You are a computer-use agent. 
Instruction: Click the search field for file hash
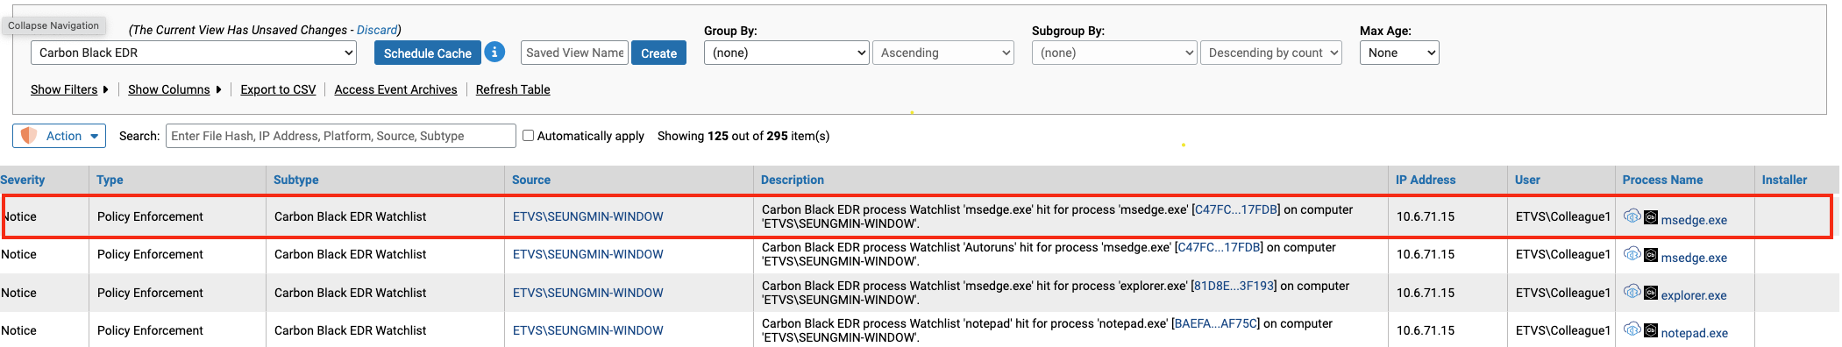pyautogui.click(x=341, y=136)
